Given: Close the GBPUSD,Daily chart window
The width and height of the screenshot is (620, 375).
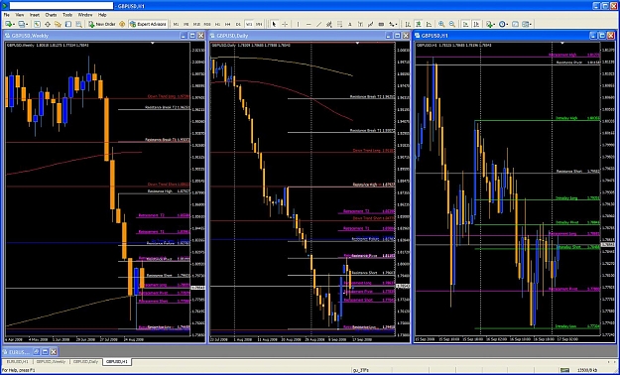Looking at the screenshot, I should 406,36.
